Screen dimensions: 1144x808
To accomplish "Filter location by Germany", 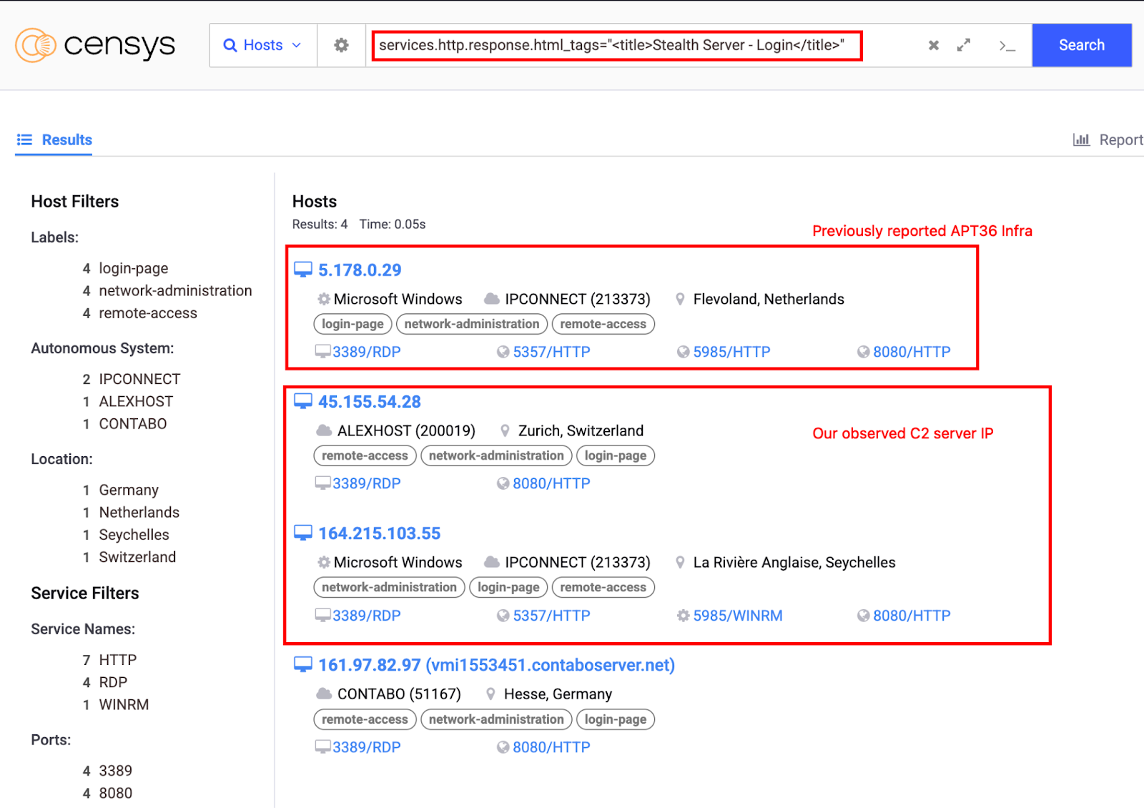I will tap(129, 490).
